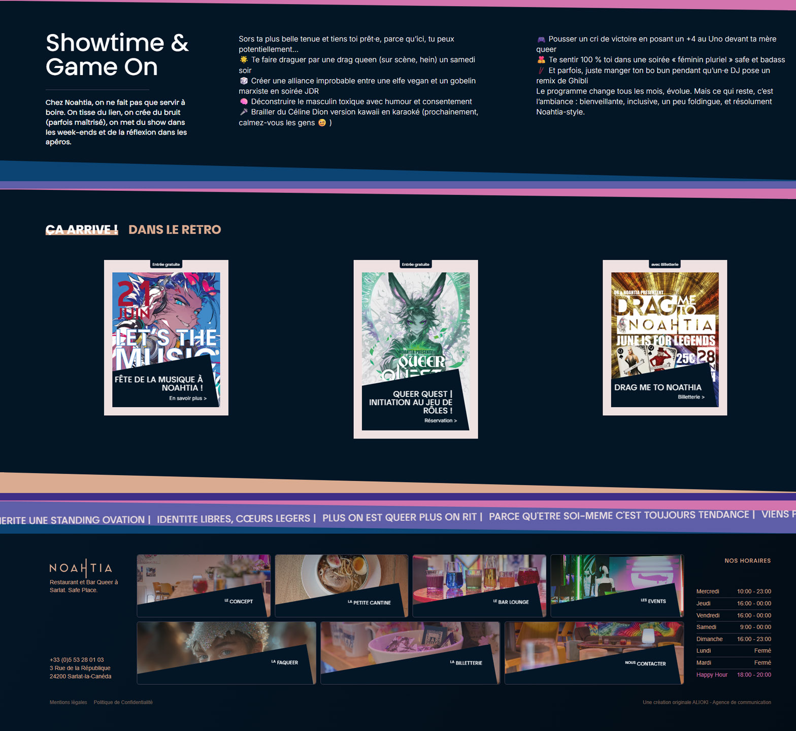Click Réservation link on Queer Quest card

click(x=440, y=420)
